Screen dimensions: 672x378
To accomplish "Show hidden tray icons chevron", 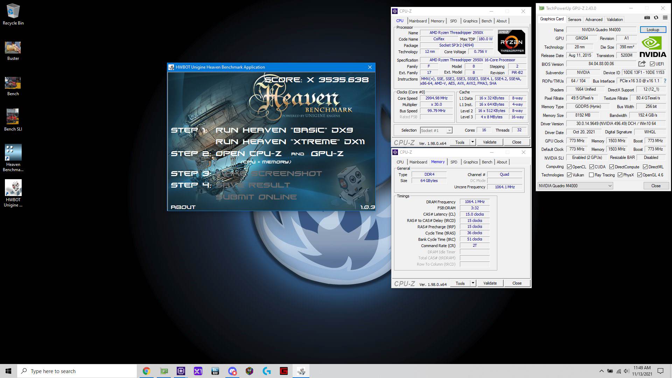I will coord(601,371).
